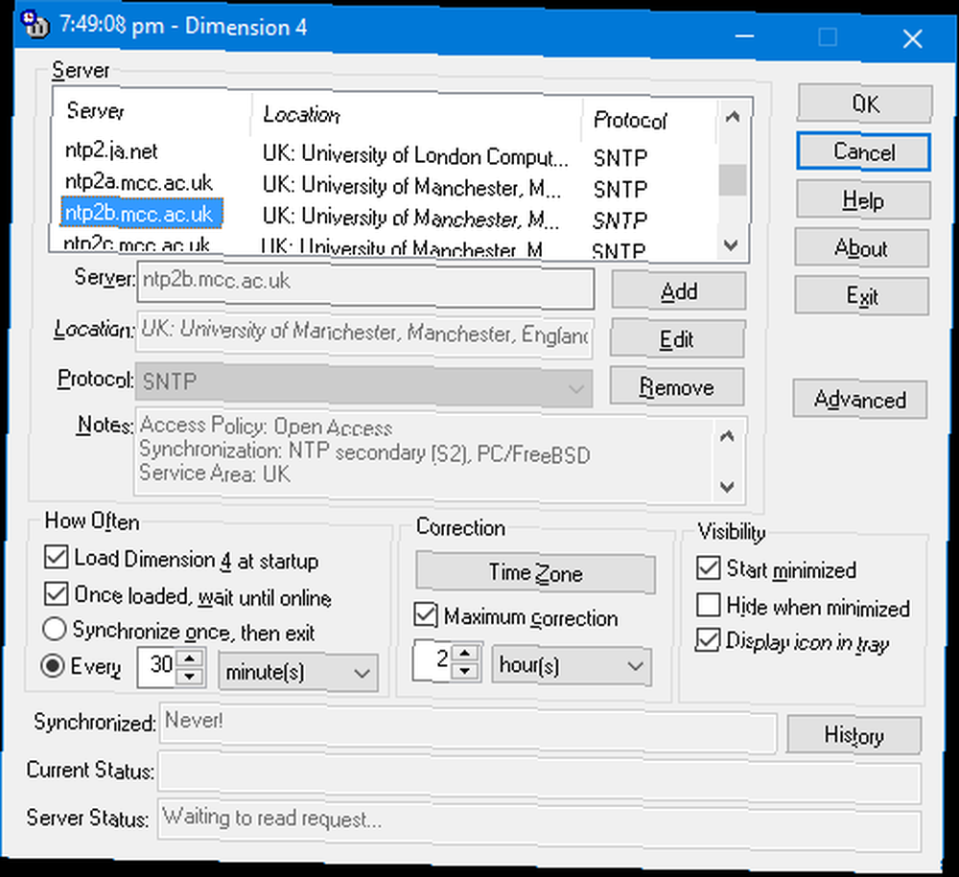The image size is (959, 877).
Task: Click the Every interval number field
Action: click(x=158, y=666)
